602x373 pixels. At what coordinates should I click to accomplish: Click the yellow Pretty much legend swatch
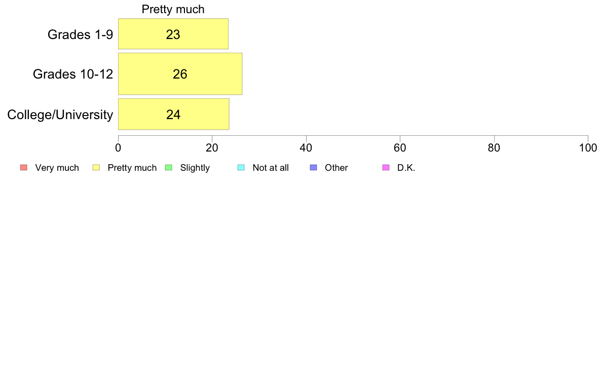[96, 167]
